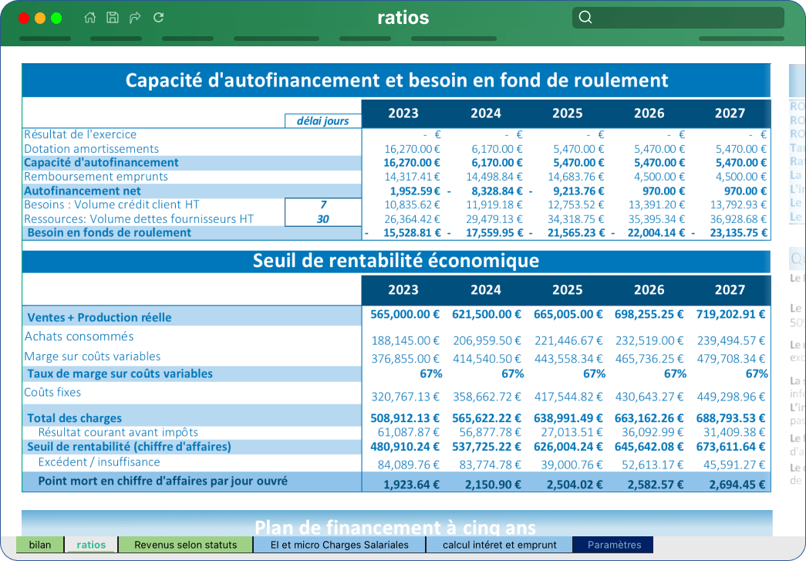This screenshot has width=806, height=561.
Task: Open the Paramètres sheet tab
Action: coord(614,545)
